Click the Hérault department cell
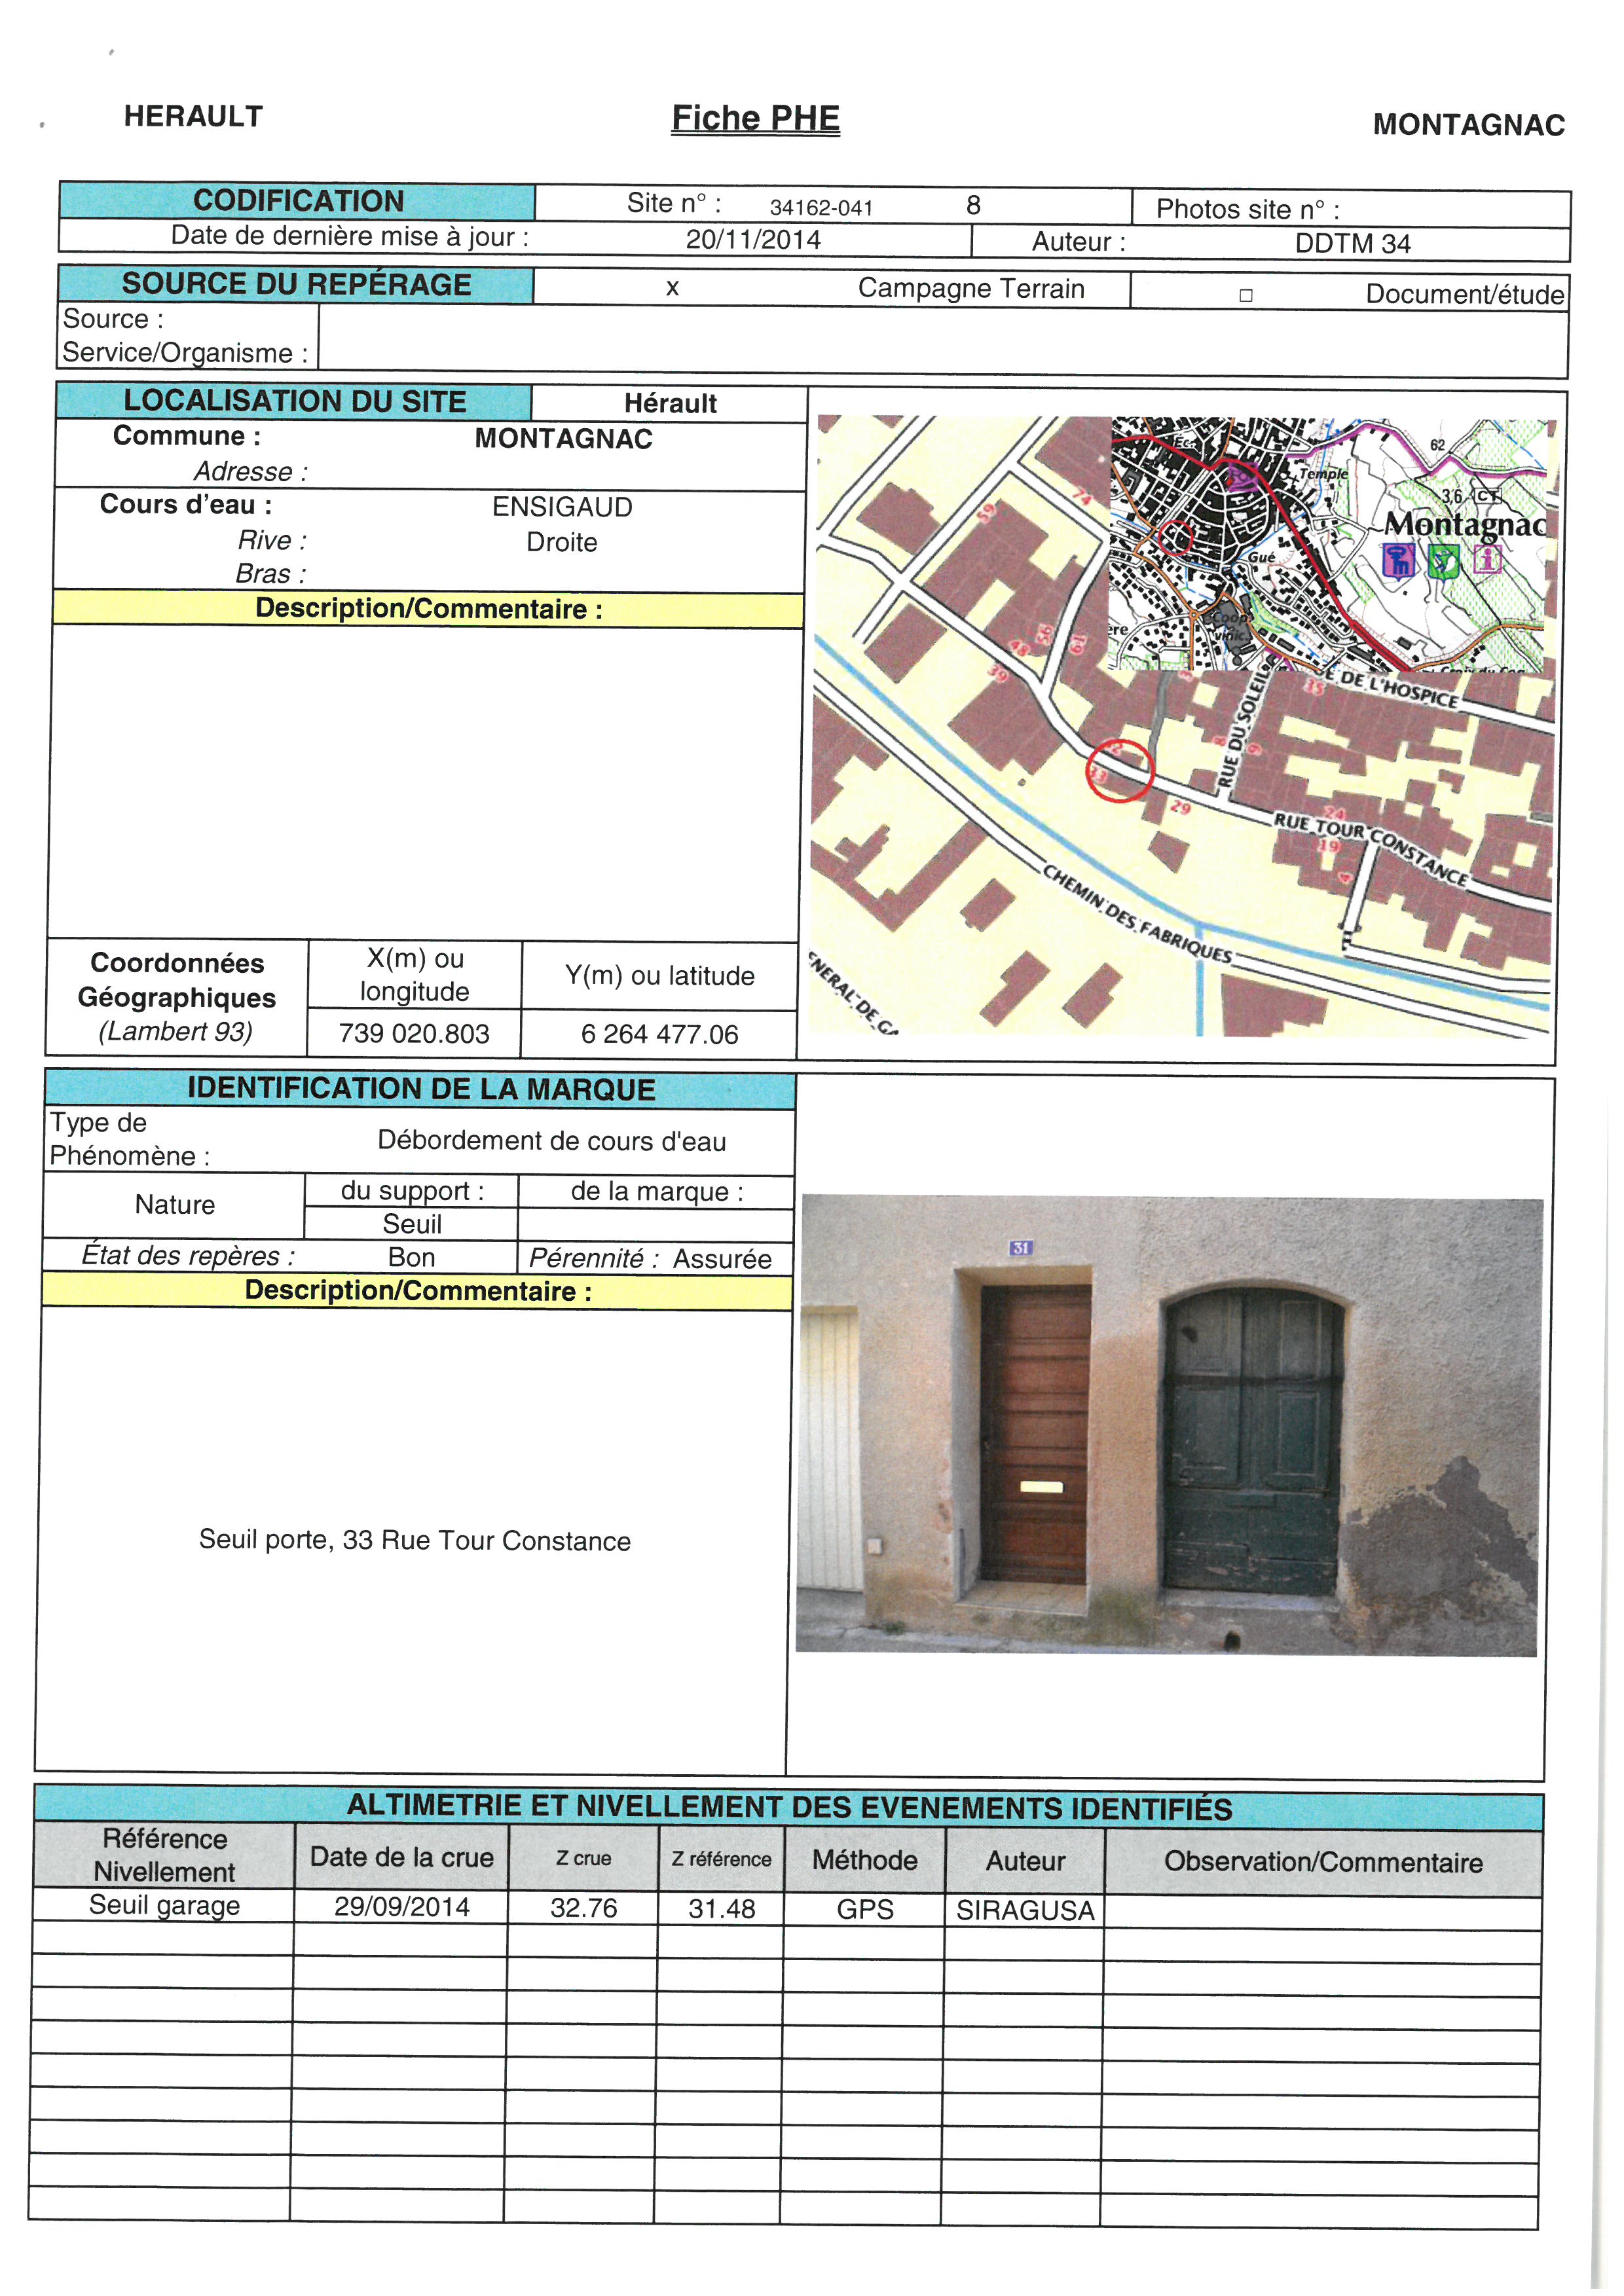 670,404
